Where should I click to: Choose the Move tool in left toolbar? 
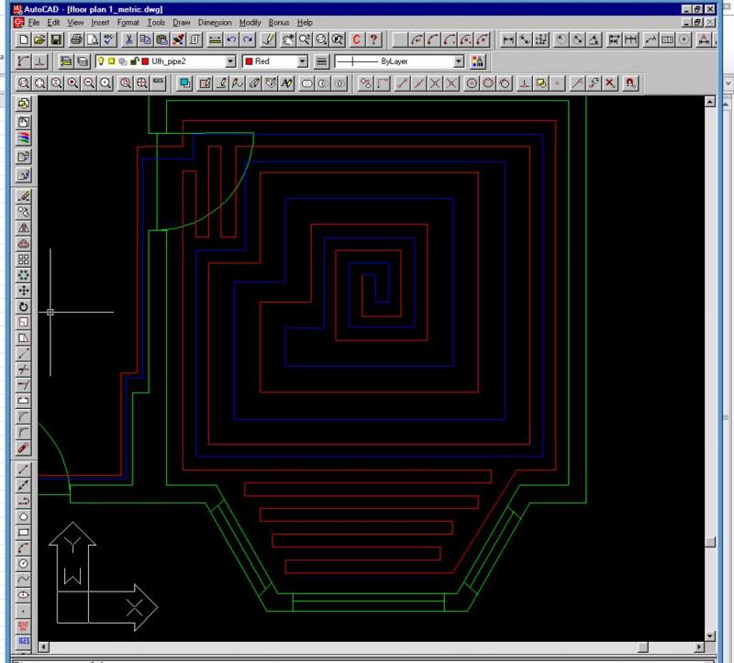24,291
